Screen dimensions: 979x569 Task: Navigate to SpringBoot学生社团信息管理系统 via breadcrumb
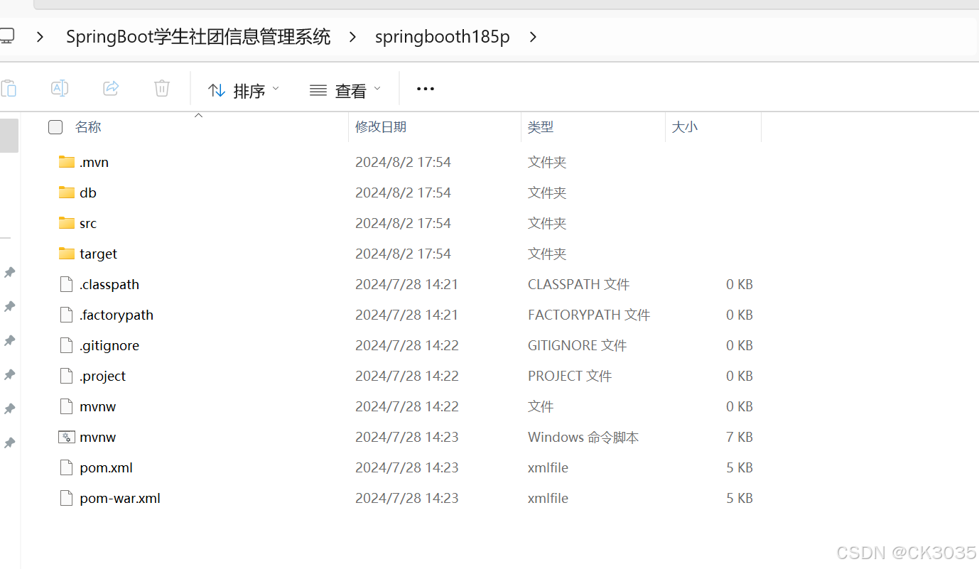[198, 36]
